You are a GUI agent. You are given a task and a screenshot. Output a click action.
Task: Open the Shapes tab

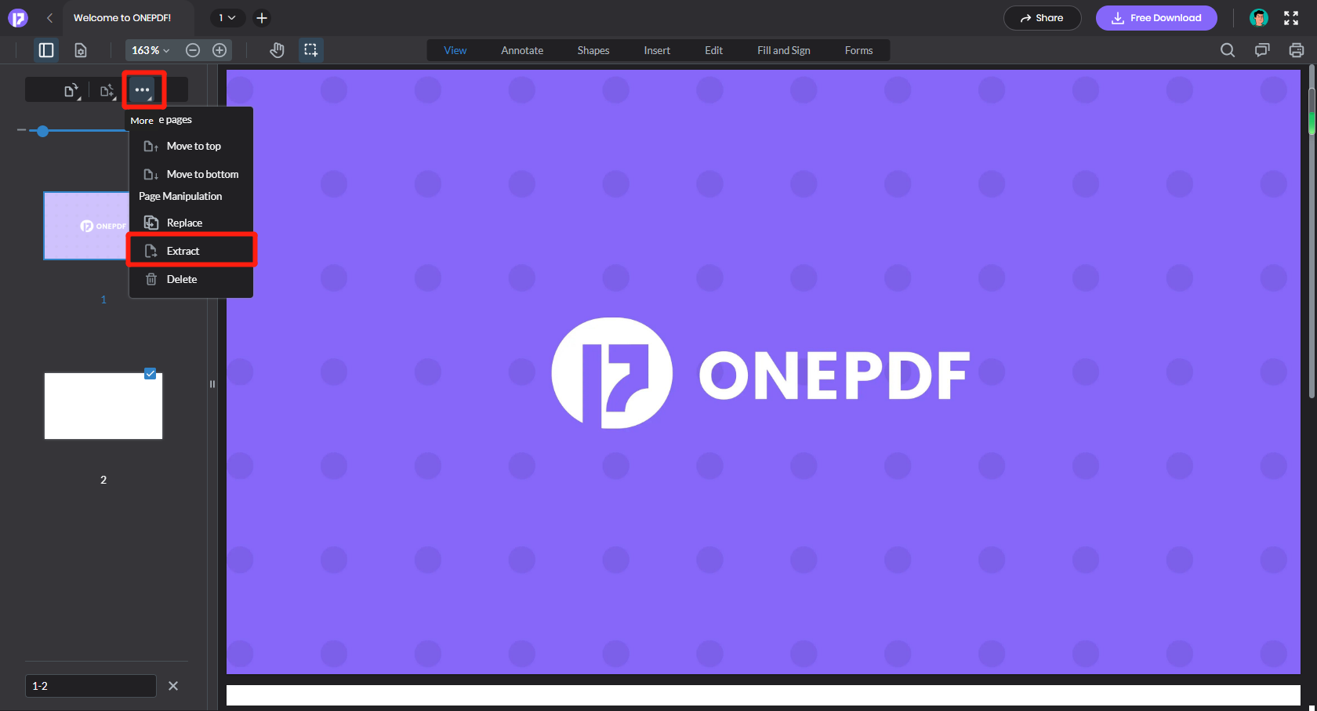593,50
